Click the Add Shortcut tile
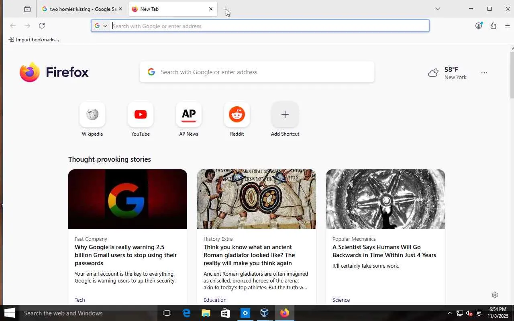Screen dimensions: 514x321 coord(285,120)
